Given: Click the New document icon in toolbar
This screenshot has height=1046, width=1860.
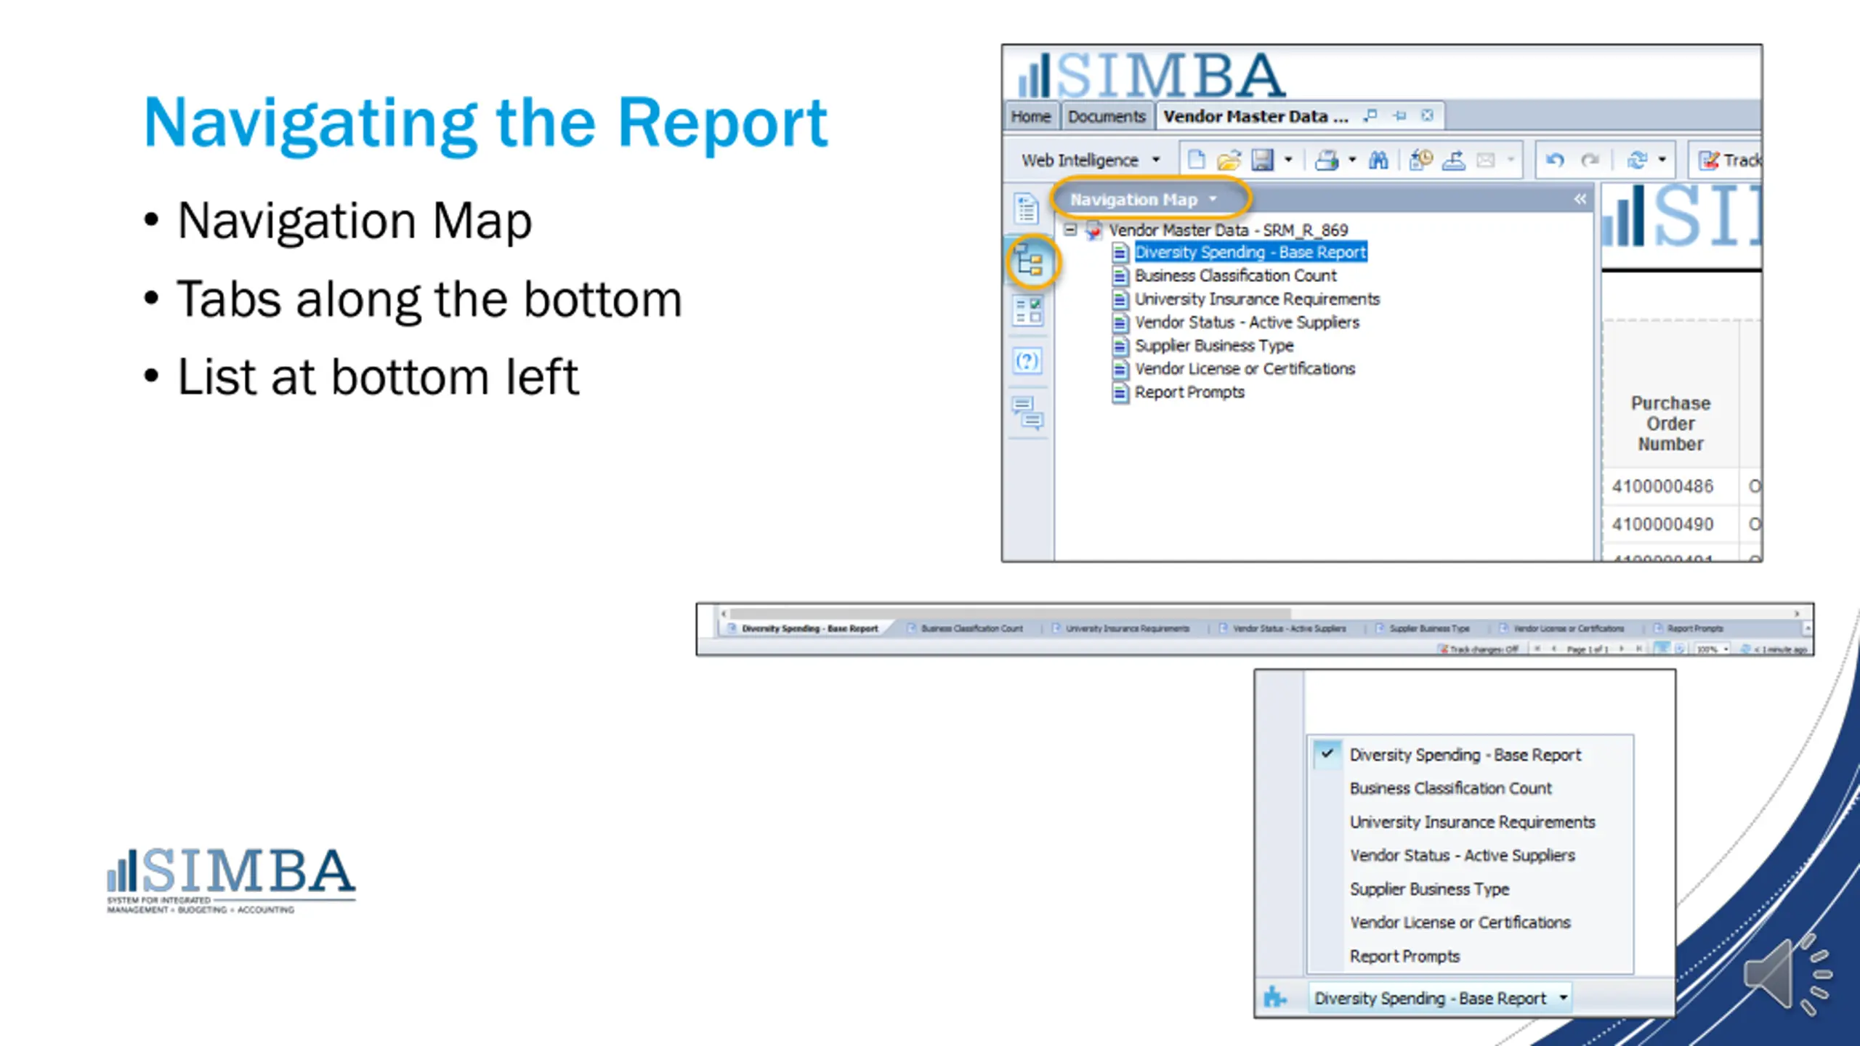Looking at the screenshot, I should (1196, 160).
